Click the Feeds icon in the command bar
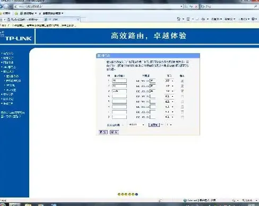259x206 pixels. tap(188, 19)
